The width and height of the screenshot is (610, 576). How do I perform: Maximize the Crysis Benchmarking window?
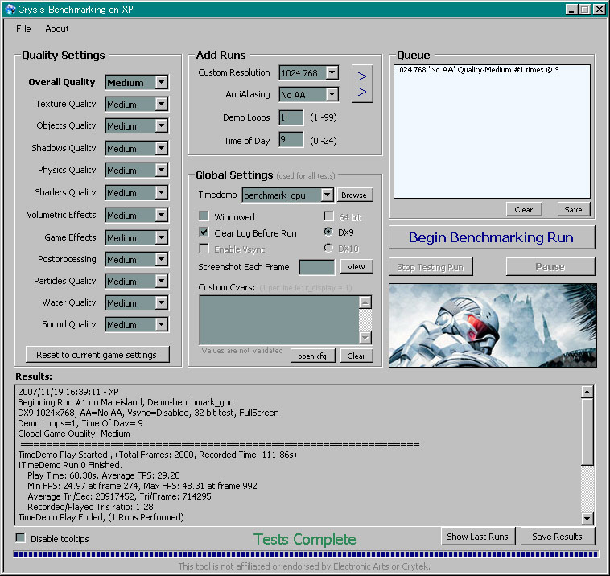point(585,10)
